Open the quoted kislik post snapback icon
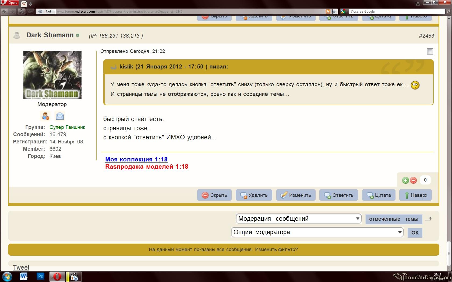452x282 pixels. coord(114,67)
